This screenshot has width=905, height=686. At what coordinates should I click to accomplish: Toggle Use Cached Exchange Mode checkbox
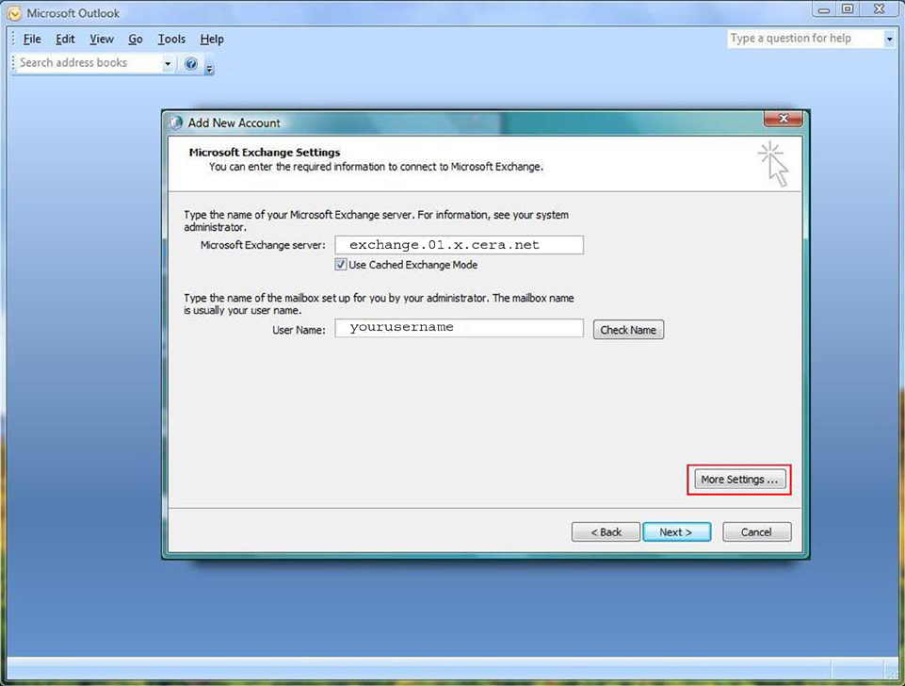[x=341, y=265]
